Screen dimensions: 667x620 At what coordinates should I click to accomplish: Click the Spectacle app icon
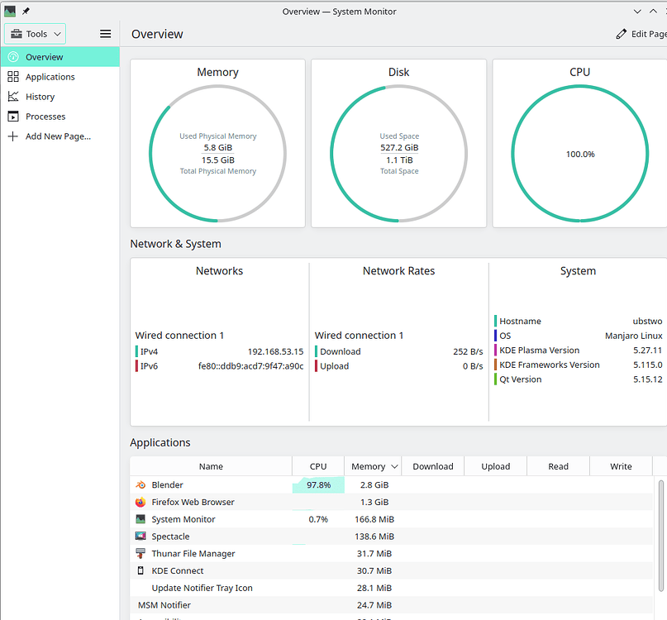141,537
